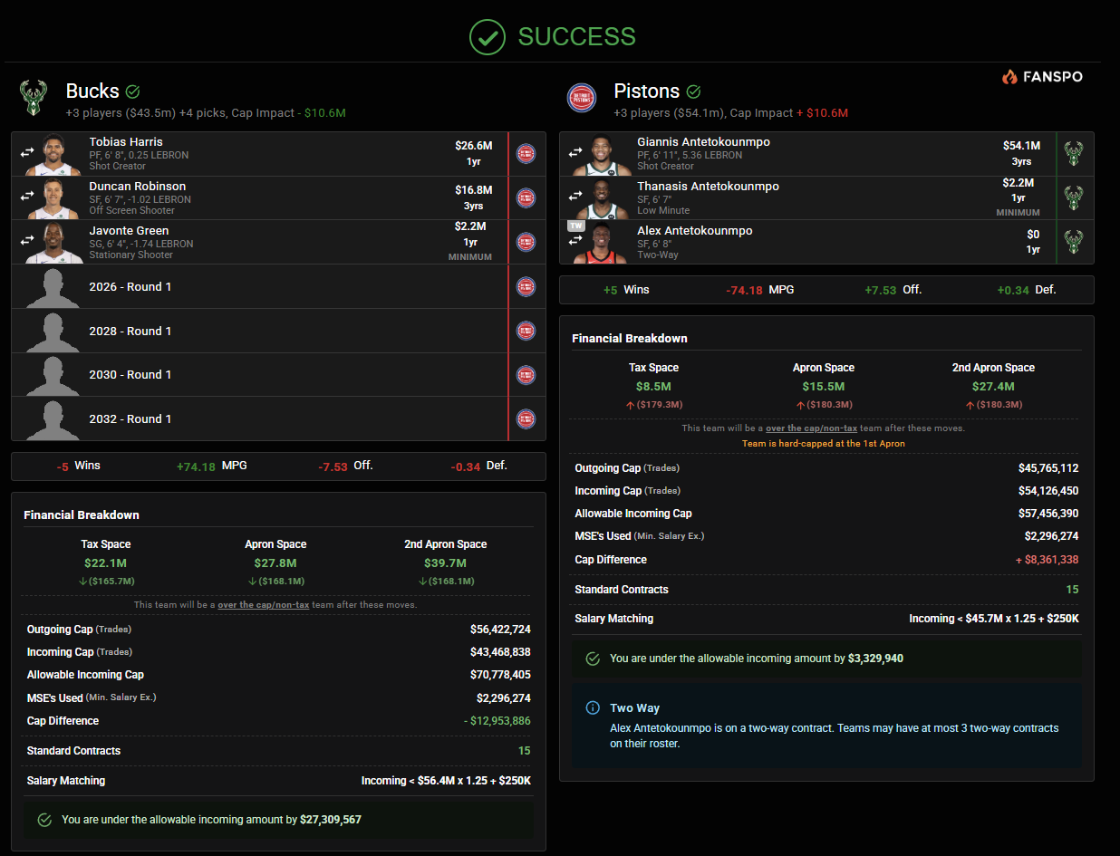Select the Thanasis Antetokounmpo name
The width and height of the screenshot is (1120, 856).
point(708,186)
